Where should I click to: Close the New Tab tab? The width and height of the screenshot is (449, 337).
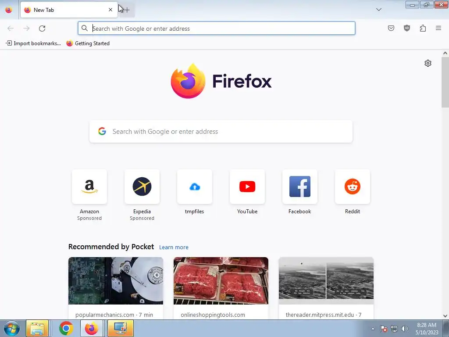pyautogui.click(x=110, y=10)
